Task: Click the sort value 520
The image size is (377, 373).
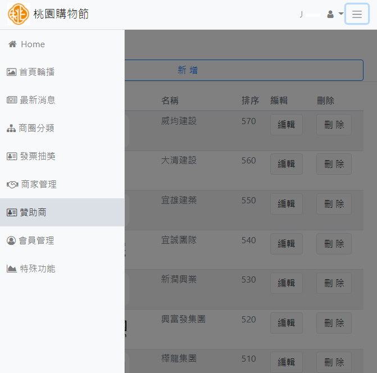Action: tap(248, 320)
